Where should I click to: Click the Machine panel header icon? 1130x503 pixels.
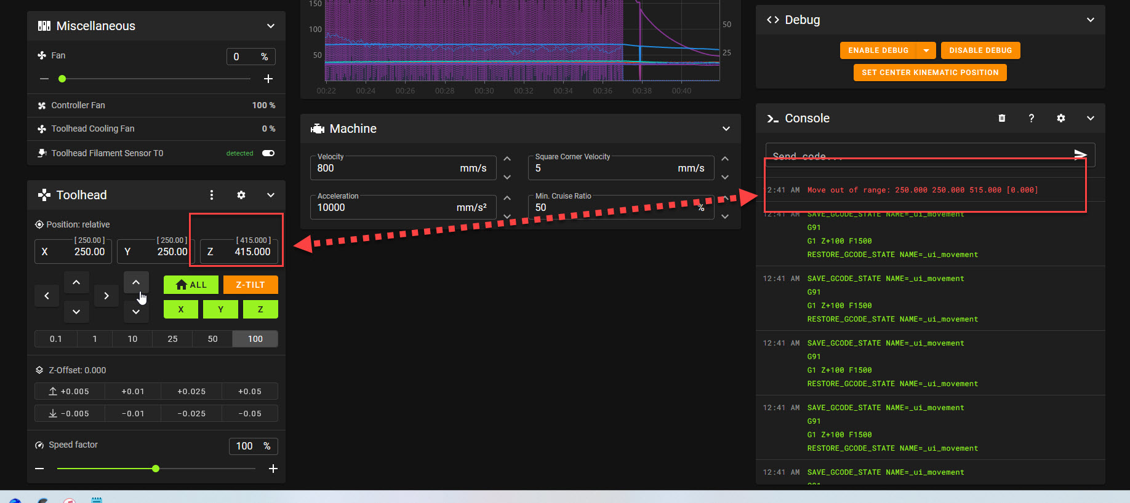318,129
